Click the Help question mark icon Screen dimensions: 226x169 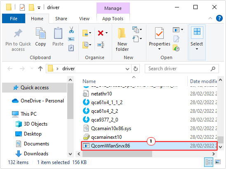(219, 18)
